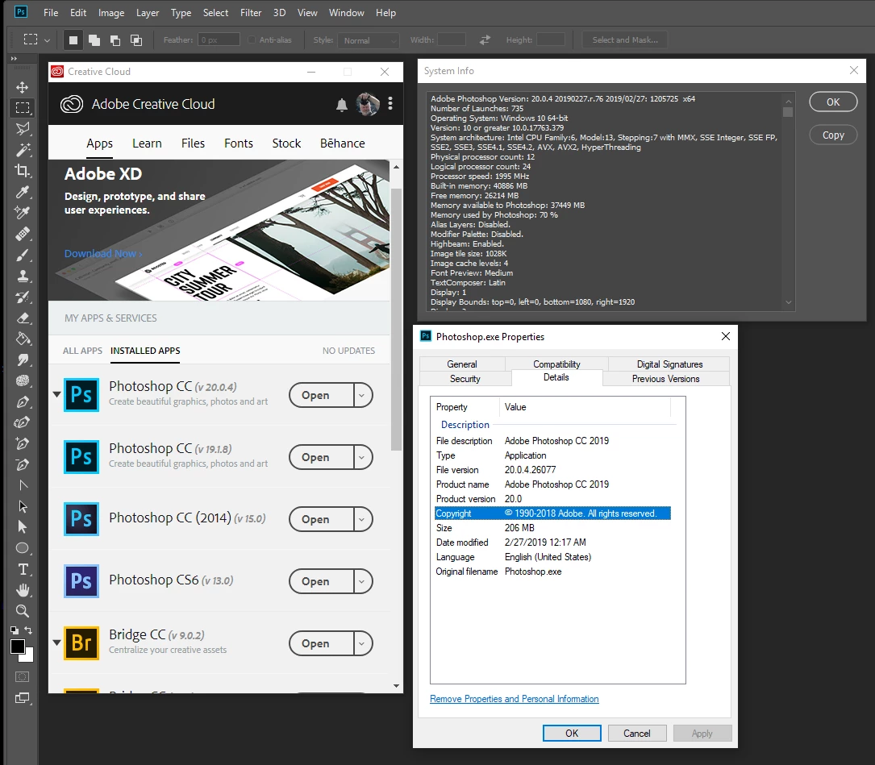Select the Polygonal Lasso tool
The height and width of the screenshot is (765, 875).
[23, 129]
